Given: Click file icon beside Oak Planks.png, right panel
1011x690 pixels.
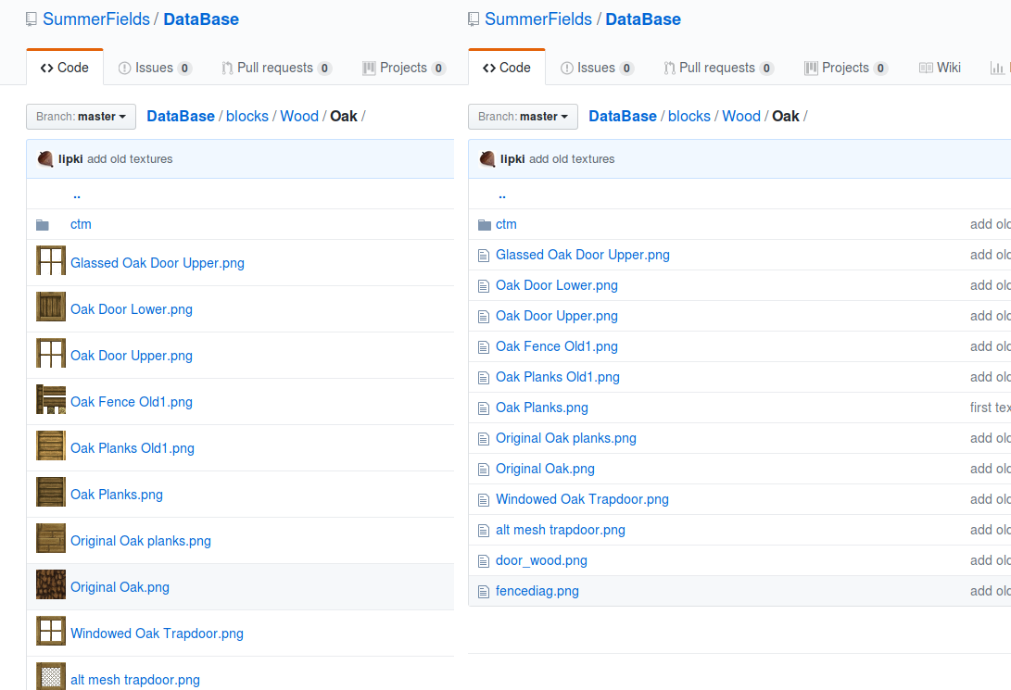Looking at the screenshot, I should [x=484, y=408].
